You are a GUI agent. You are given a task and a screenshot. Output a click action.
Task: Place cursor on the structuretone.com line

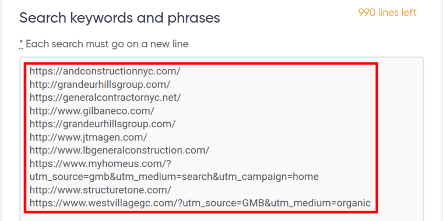coord(100,190)
